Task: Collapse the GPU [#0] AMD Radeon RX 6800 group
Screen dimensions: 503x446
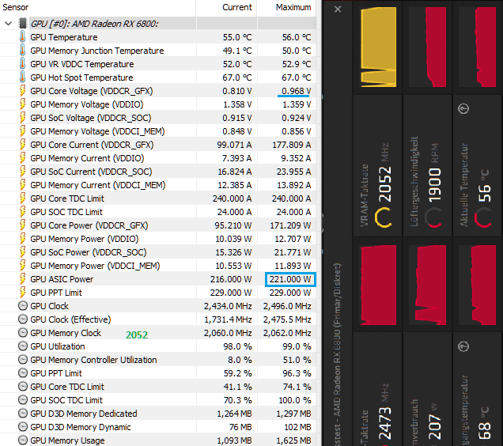Action: (x=9, y=24)
